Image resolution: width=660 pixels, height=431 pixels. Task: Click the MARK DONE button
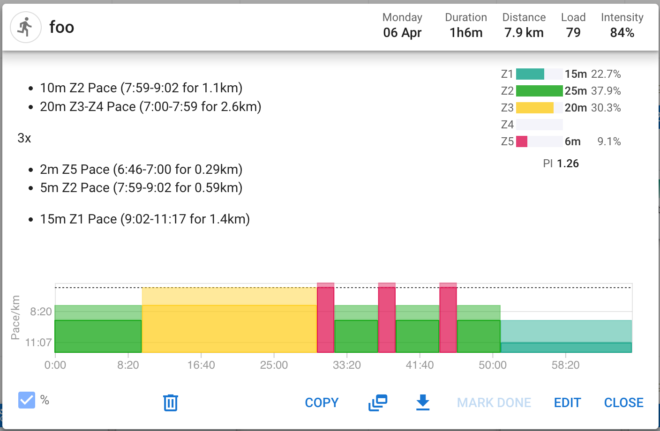click(x=494, y=402)
